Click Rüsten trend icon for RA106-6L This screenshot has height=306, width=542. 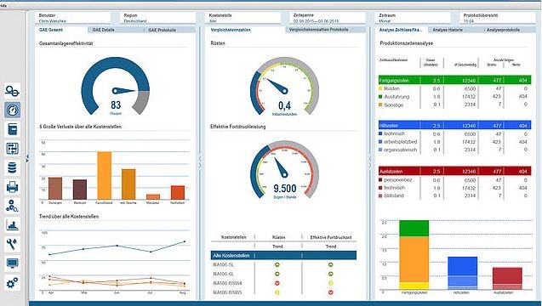point(277,274)
